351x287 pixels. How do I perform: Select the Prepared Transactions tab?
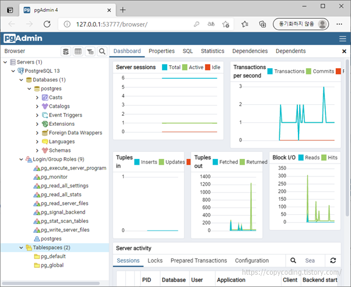199,260
